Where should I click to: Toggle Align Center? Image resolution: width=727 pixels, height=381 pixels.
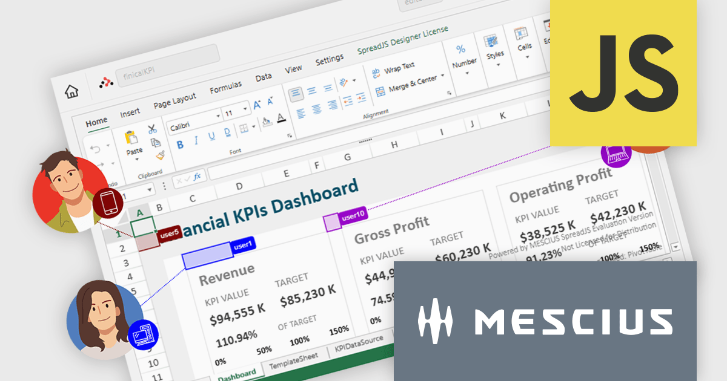click(316, 109)
